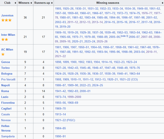The width and height of the screenshot is (164, 139).
Task: Click Juventus winners count 36
Action: 25,18
